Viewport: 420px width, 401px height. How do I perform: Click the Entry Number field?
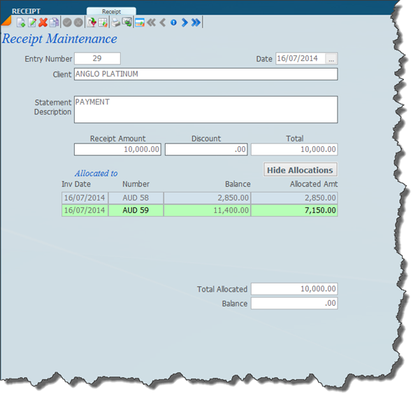pyautogui.click(x=97, y=59)
